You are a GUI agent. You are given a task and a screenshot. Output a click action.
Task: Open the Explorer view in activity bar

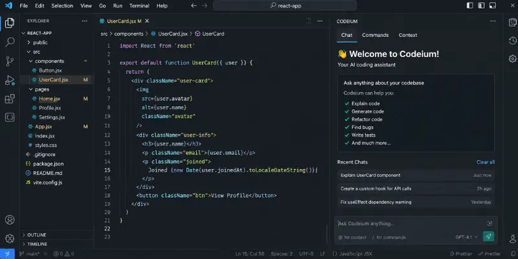click(x=10, y=23)
